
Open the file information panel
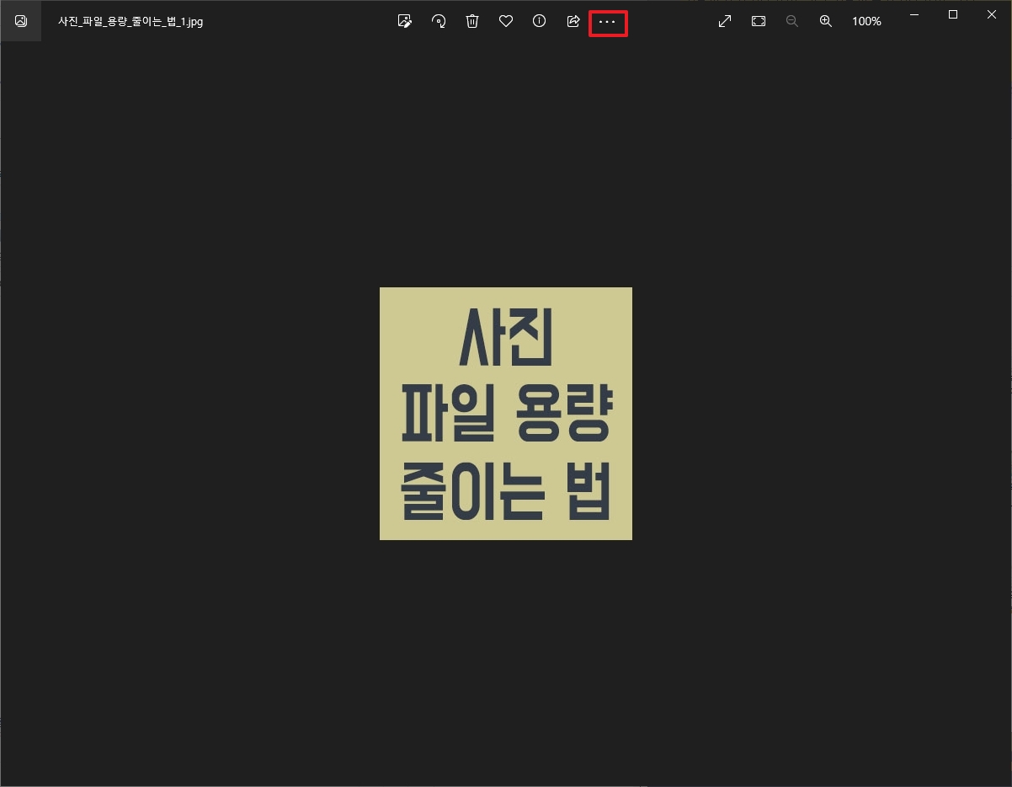pyautogui.click(x=540, y=21)
